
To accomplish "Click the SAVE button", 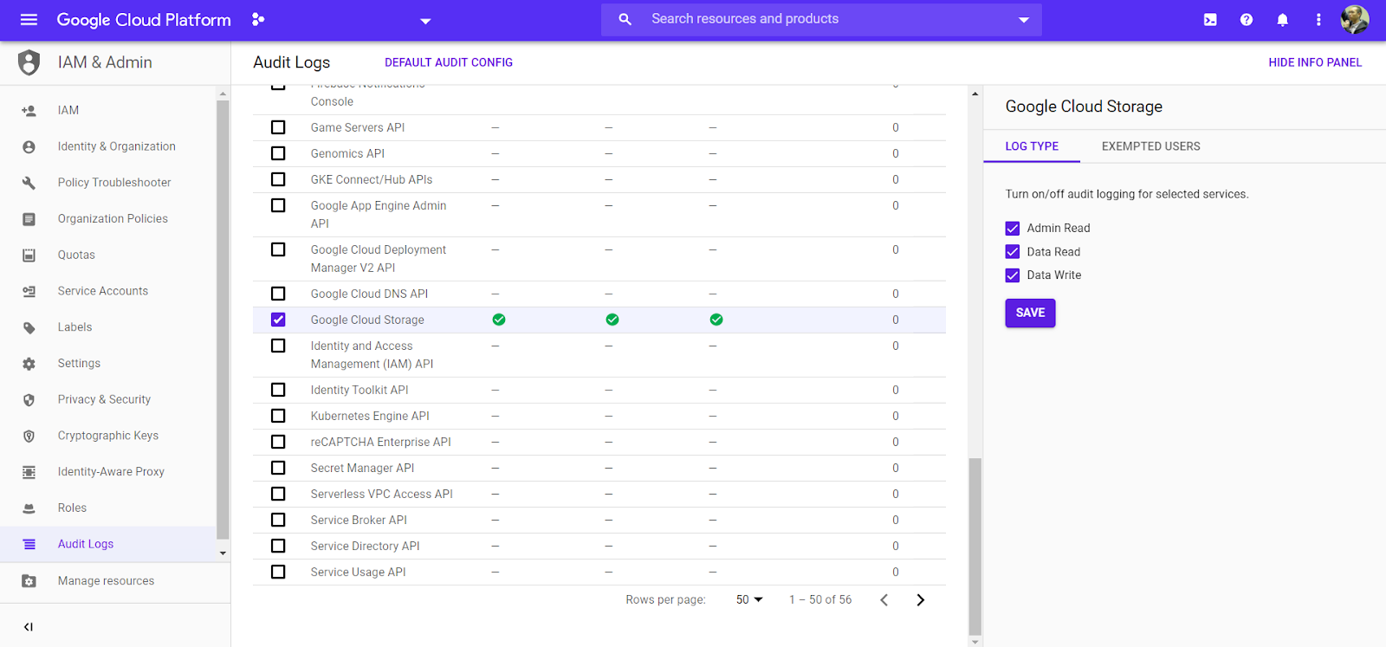I will click(x=1030, y=313).
